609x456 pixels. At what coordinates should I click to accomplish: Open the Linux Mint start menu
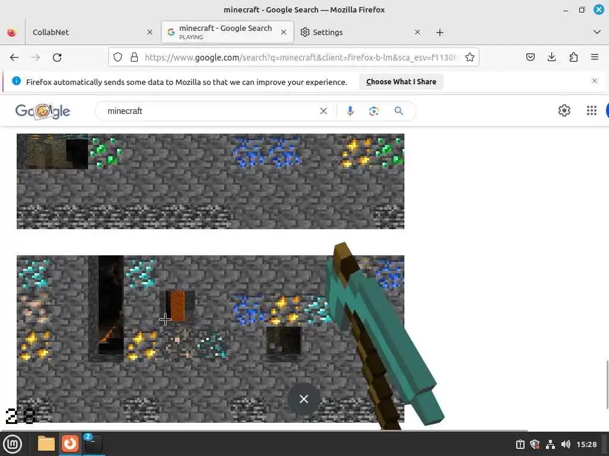click(12, 444)
